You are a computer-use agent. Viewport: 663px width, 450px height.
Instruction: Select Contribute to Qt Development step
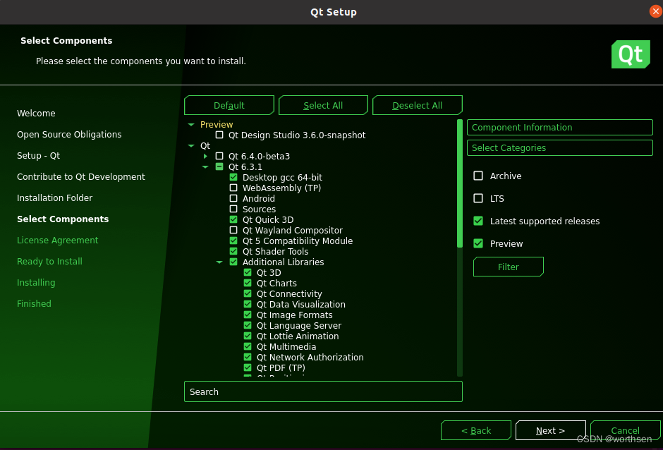pyautogui.click(x=81, y=177)
